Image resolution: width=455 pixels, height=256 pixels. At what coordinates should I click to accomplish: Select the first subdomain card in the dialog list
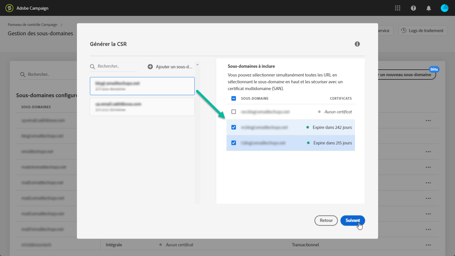click(x=142, y=86)
